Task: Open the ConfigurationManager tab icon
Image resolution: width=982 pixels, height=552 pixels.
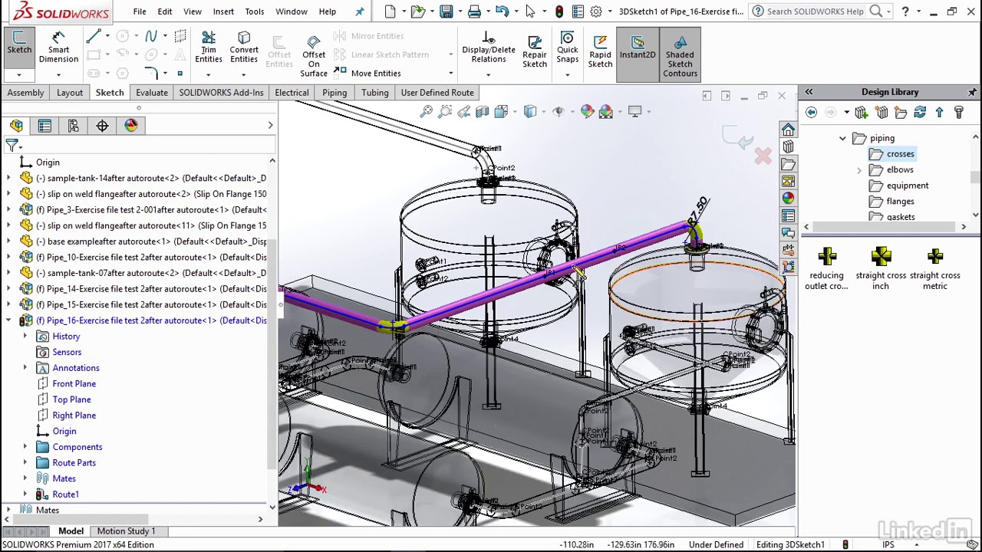Action: [x=74, y=126]
